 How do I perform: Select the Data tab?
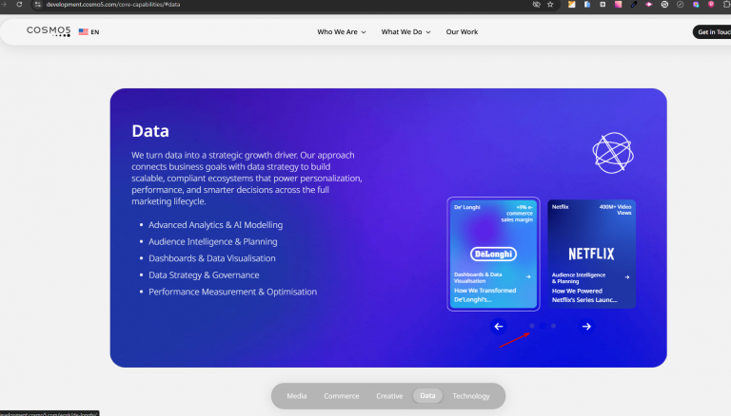point(427,395)
